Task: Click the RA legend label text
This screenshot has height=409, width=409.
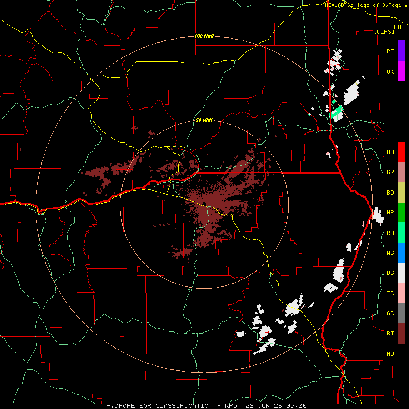Action: tap(390, 233)
